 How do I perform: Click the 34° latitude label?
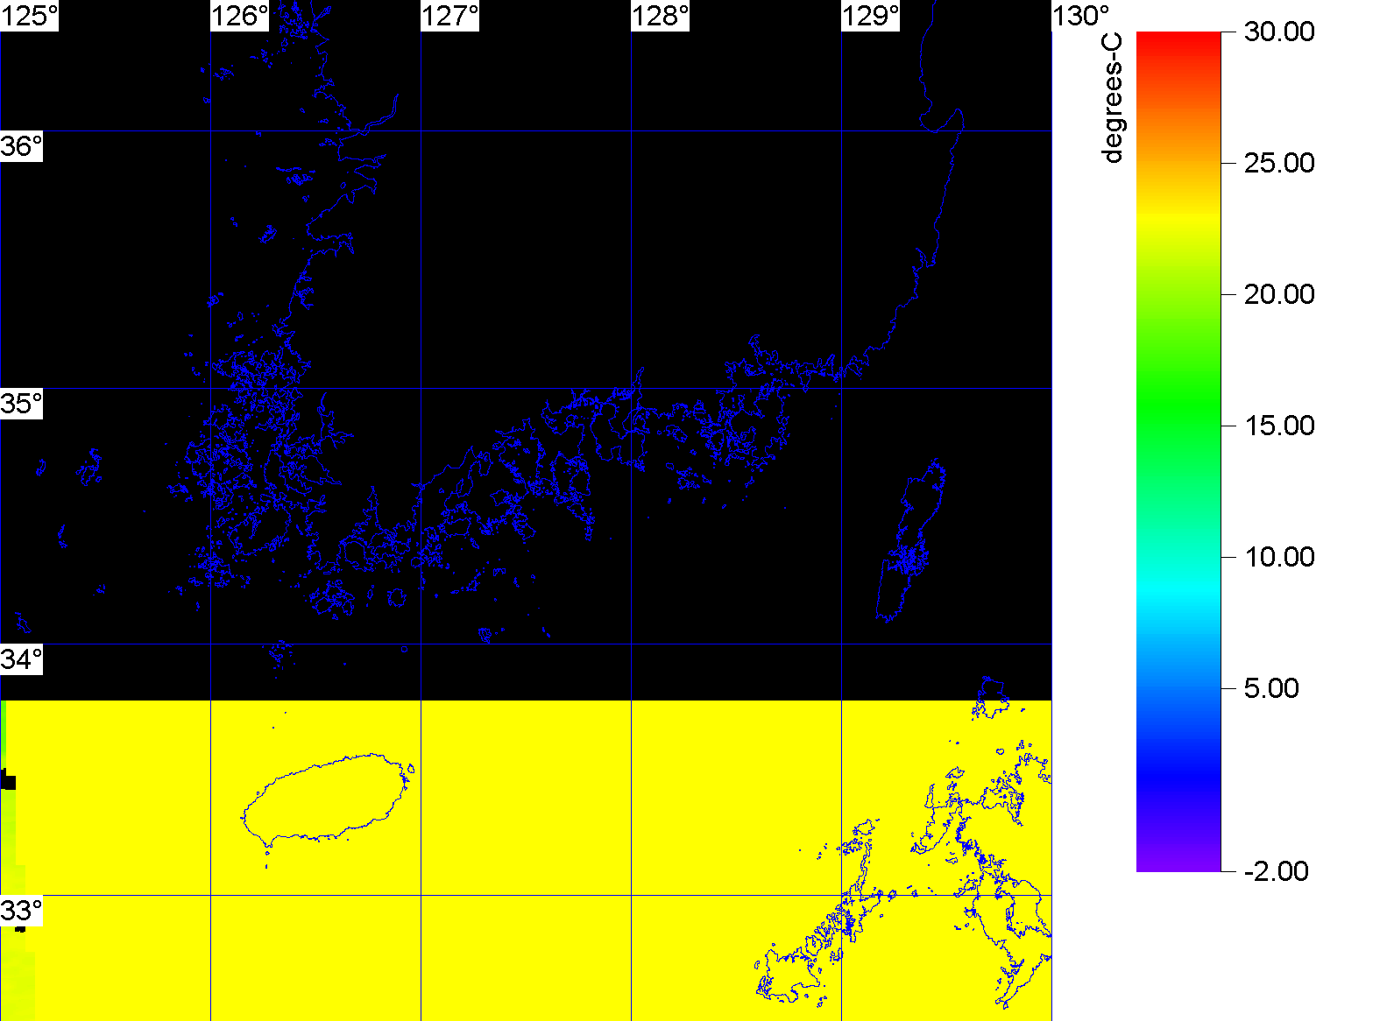point(21,659)
